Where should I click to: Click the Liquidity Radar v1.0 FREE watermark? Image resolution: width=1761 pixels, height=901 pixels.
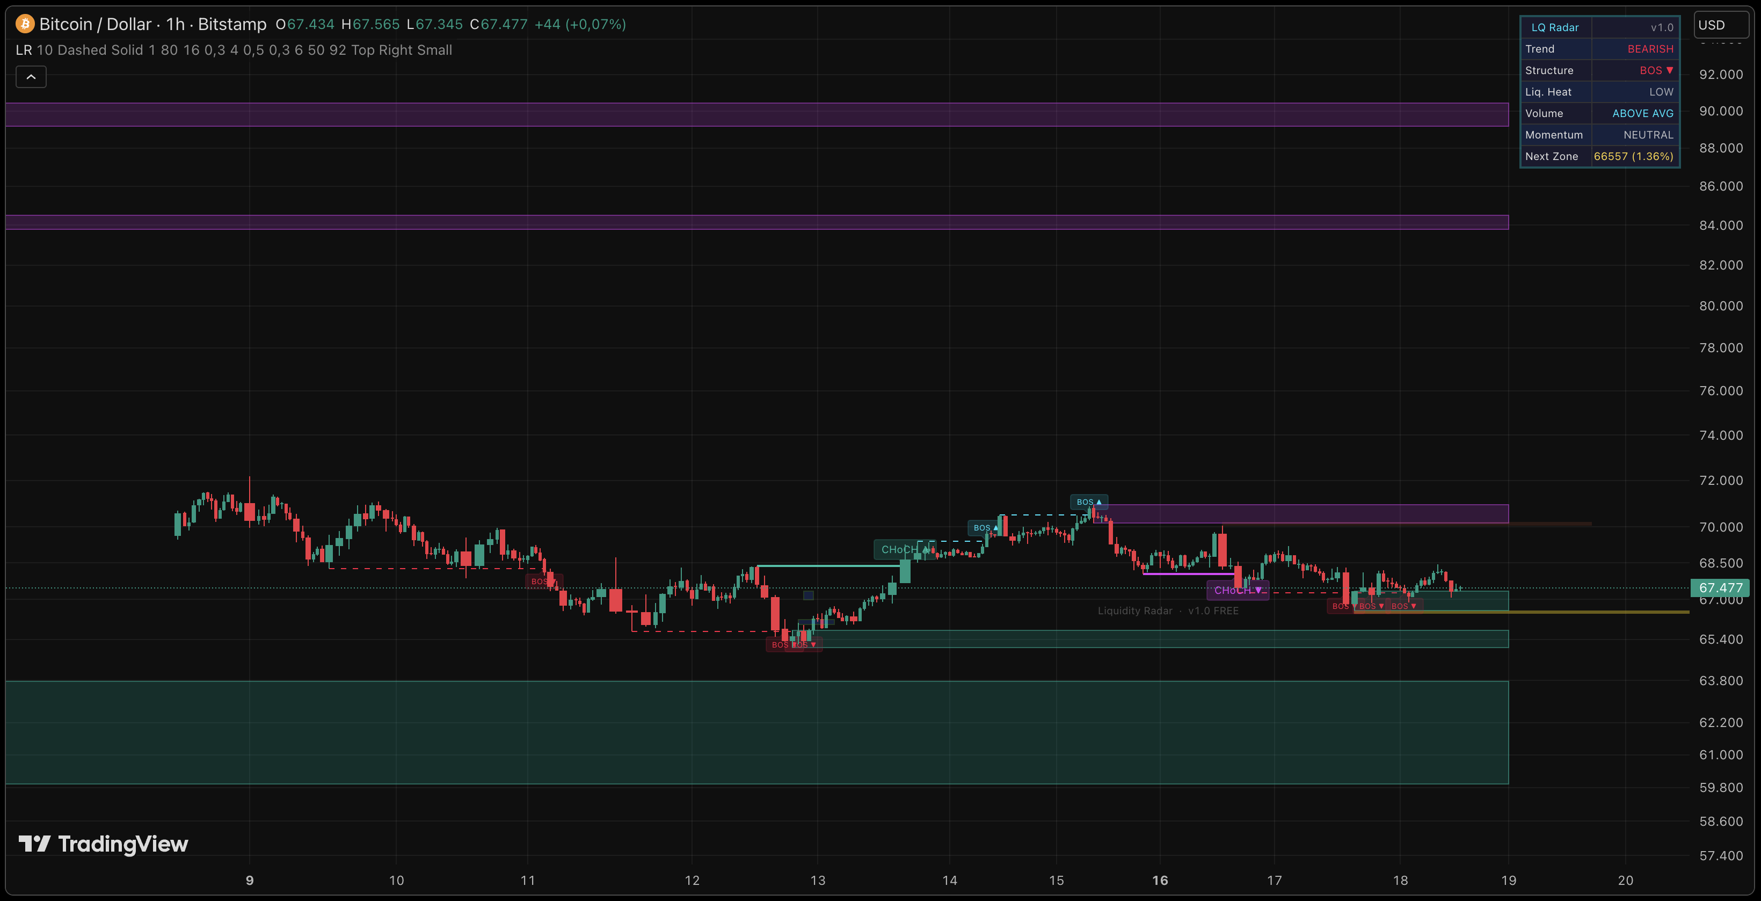click(1169, 611)
